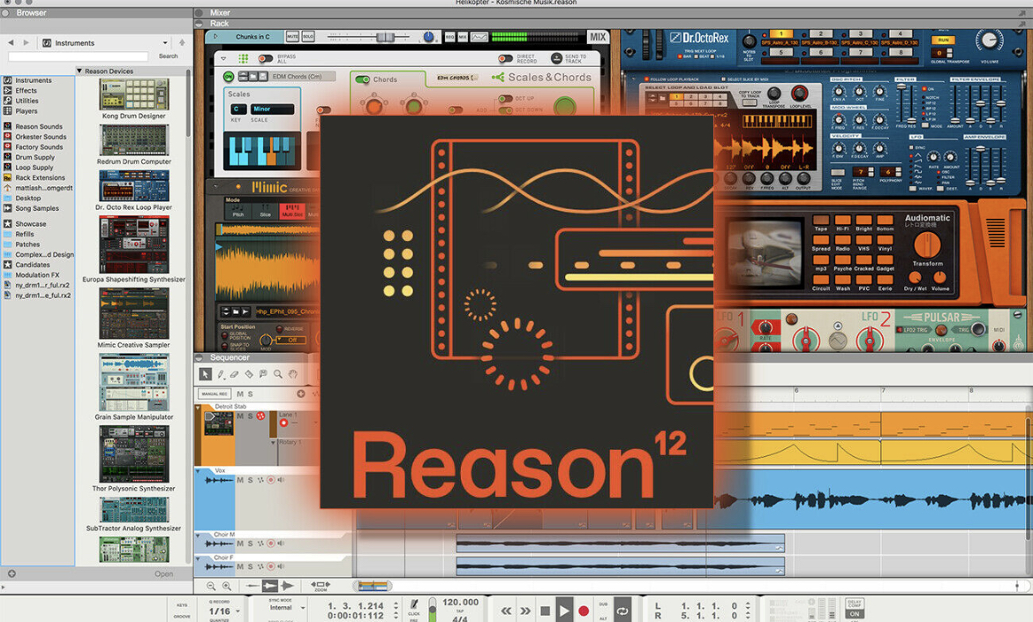Click the Send To Track button icon

[557, 58]
